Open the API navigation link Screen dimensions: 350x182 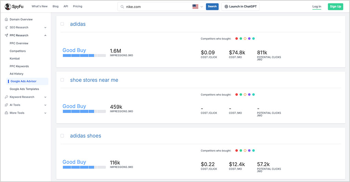click(66, 6)
